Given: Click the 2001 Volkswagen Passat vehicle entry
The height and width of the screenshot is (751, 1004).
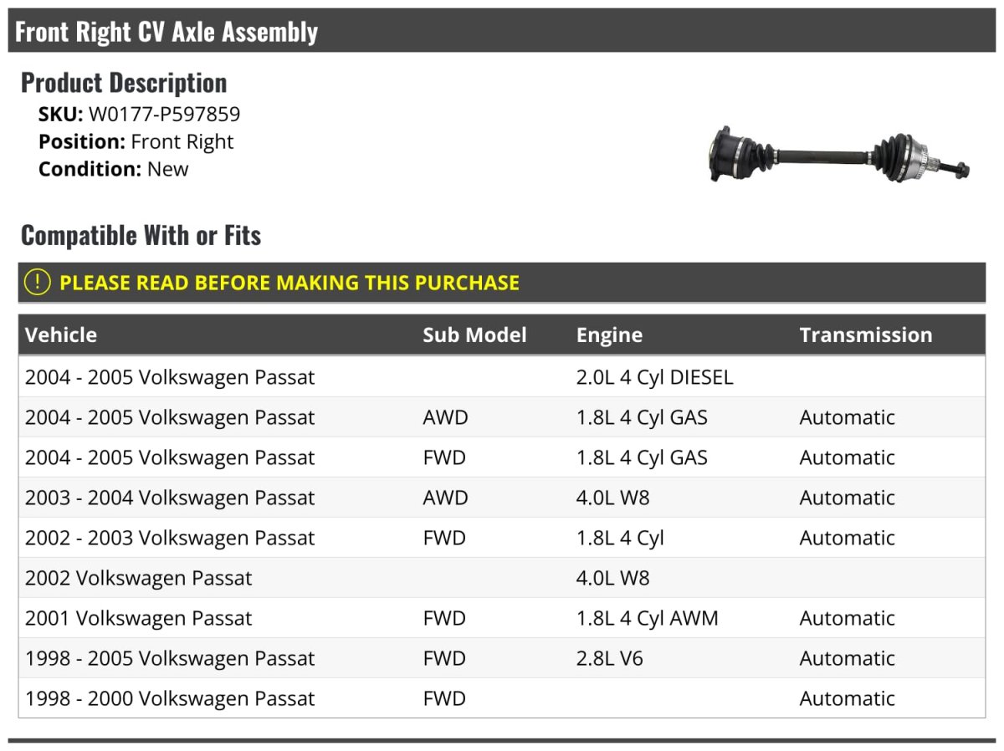Looking at the screenshot, I should [x=139, y=618].
